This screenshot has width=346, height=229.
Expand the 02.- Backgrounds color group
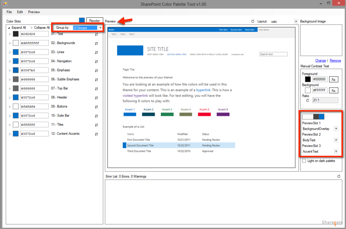[10, 43]
